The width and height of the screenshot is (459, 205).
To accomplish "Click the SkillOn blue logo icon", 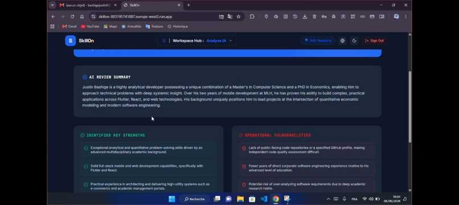I will coord(70,40).
